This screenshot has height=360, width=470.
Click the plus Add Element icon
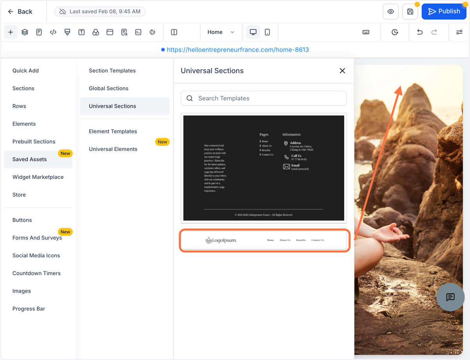[11, 32]
